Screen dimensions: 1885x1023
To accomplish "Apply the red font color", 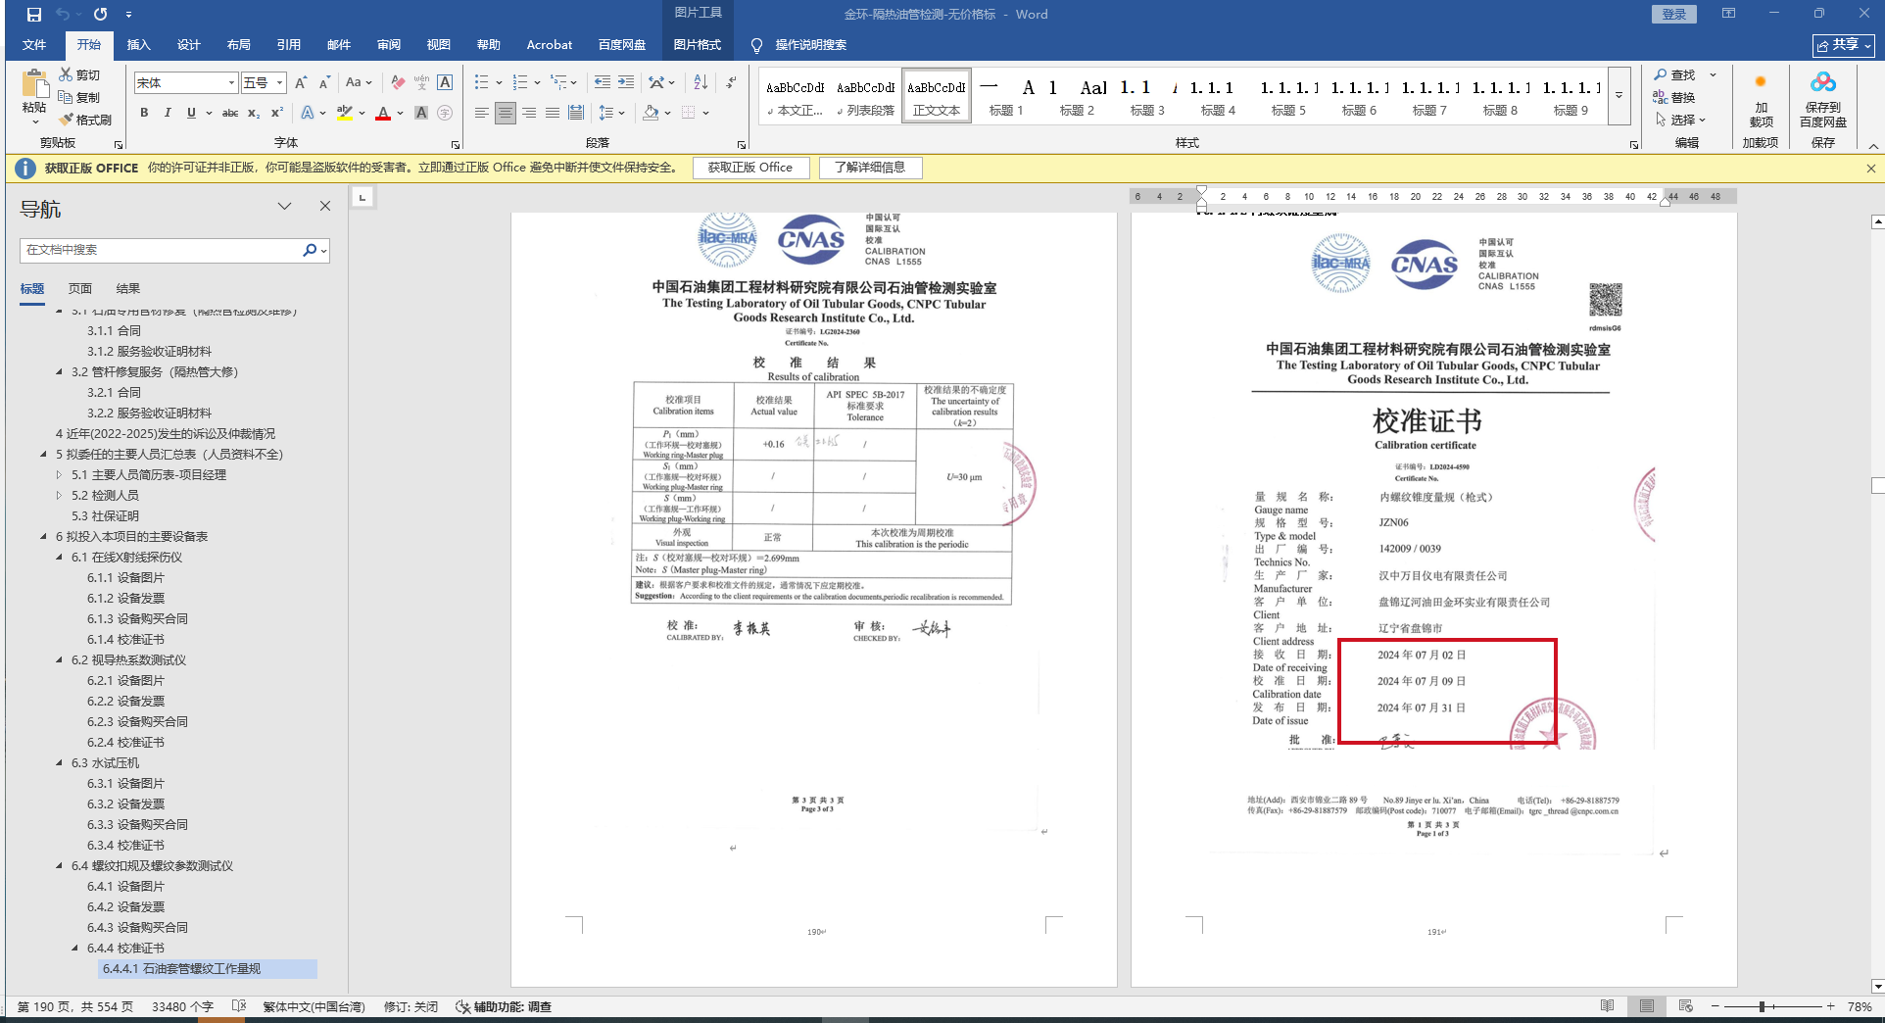I will [x=383, y=113].
